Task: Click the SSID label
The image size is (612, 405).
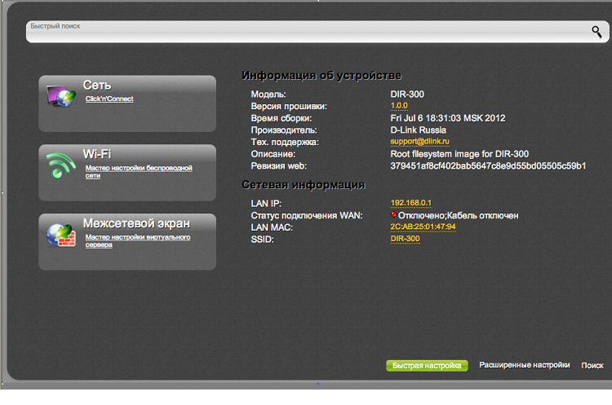Action: [262, 240]
